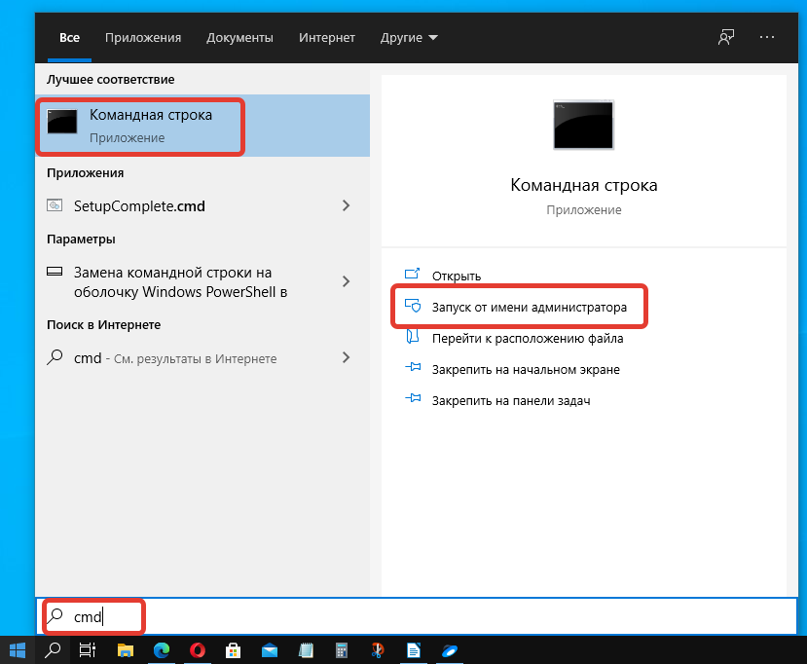Open the Windows Start menu
This screenshot has height=664, width=807.
[17, 649]
